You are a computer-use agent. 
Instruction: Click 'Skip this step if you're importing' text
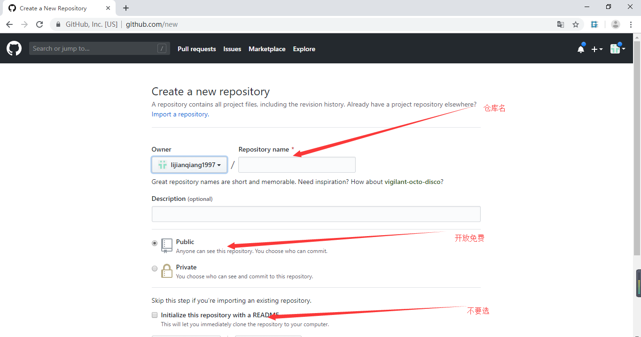click(231, 300)
